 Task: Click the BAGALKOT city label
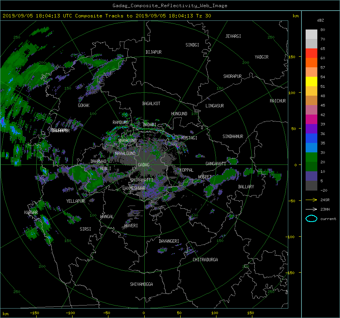[x=151, y=104]
